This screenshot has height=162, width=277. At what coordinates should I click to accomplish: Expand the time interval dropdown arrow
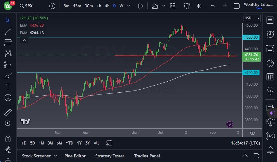pos(128,6)
